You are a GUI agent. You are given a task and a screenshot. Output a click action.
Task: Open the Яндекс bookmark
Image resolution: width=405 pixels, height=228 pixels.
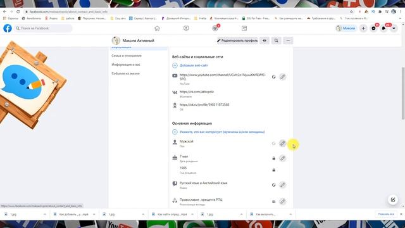coord(51,18)
